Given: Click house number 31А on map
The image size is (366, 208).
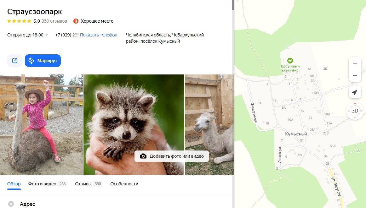Looking at the screenshot, I should pyautogui.click(x=333, y=146).
